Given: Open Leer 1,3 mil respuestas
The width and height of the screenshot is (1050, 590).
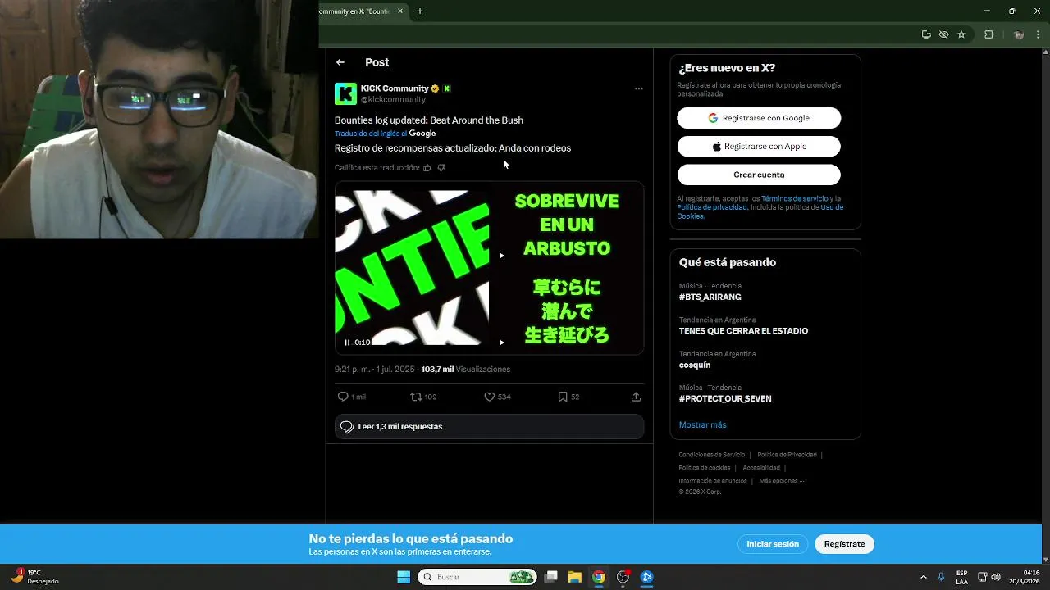Looking at the screenshot, I should pos(489,427).
